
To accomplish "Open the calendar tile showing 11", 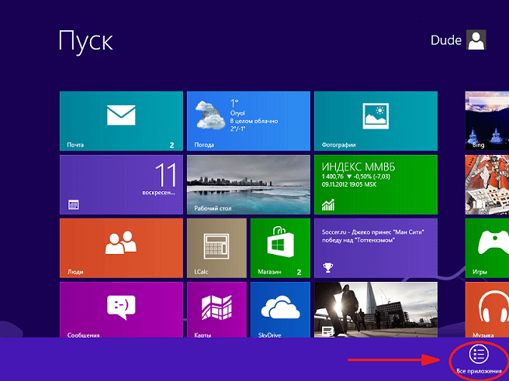I will tap(120, 184).
